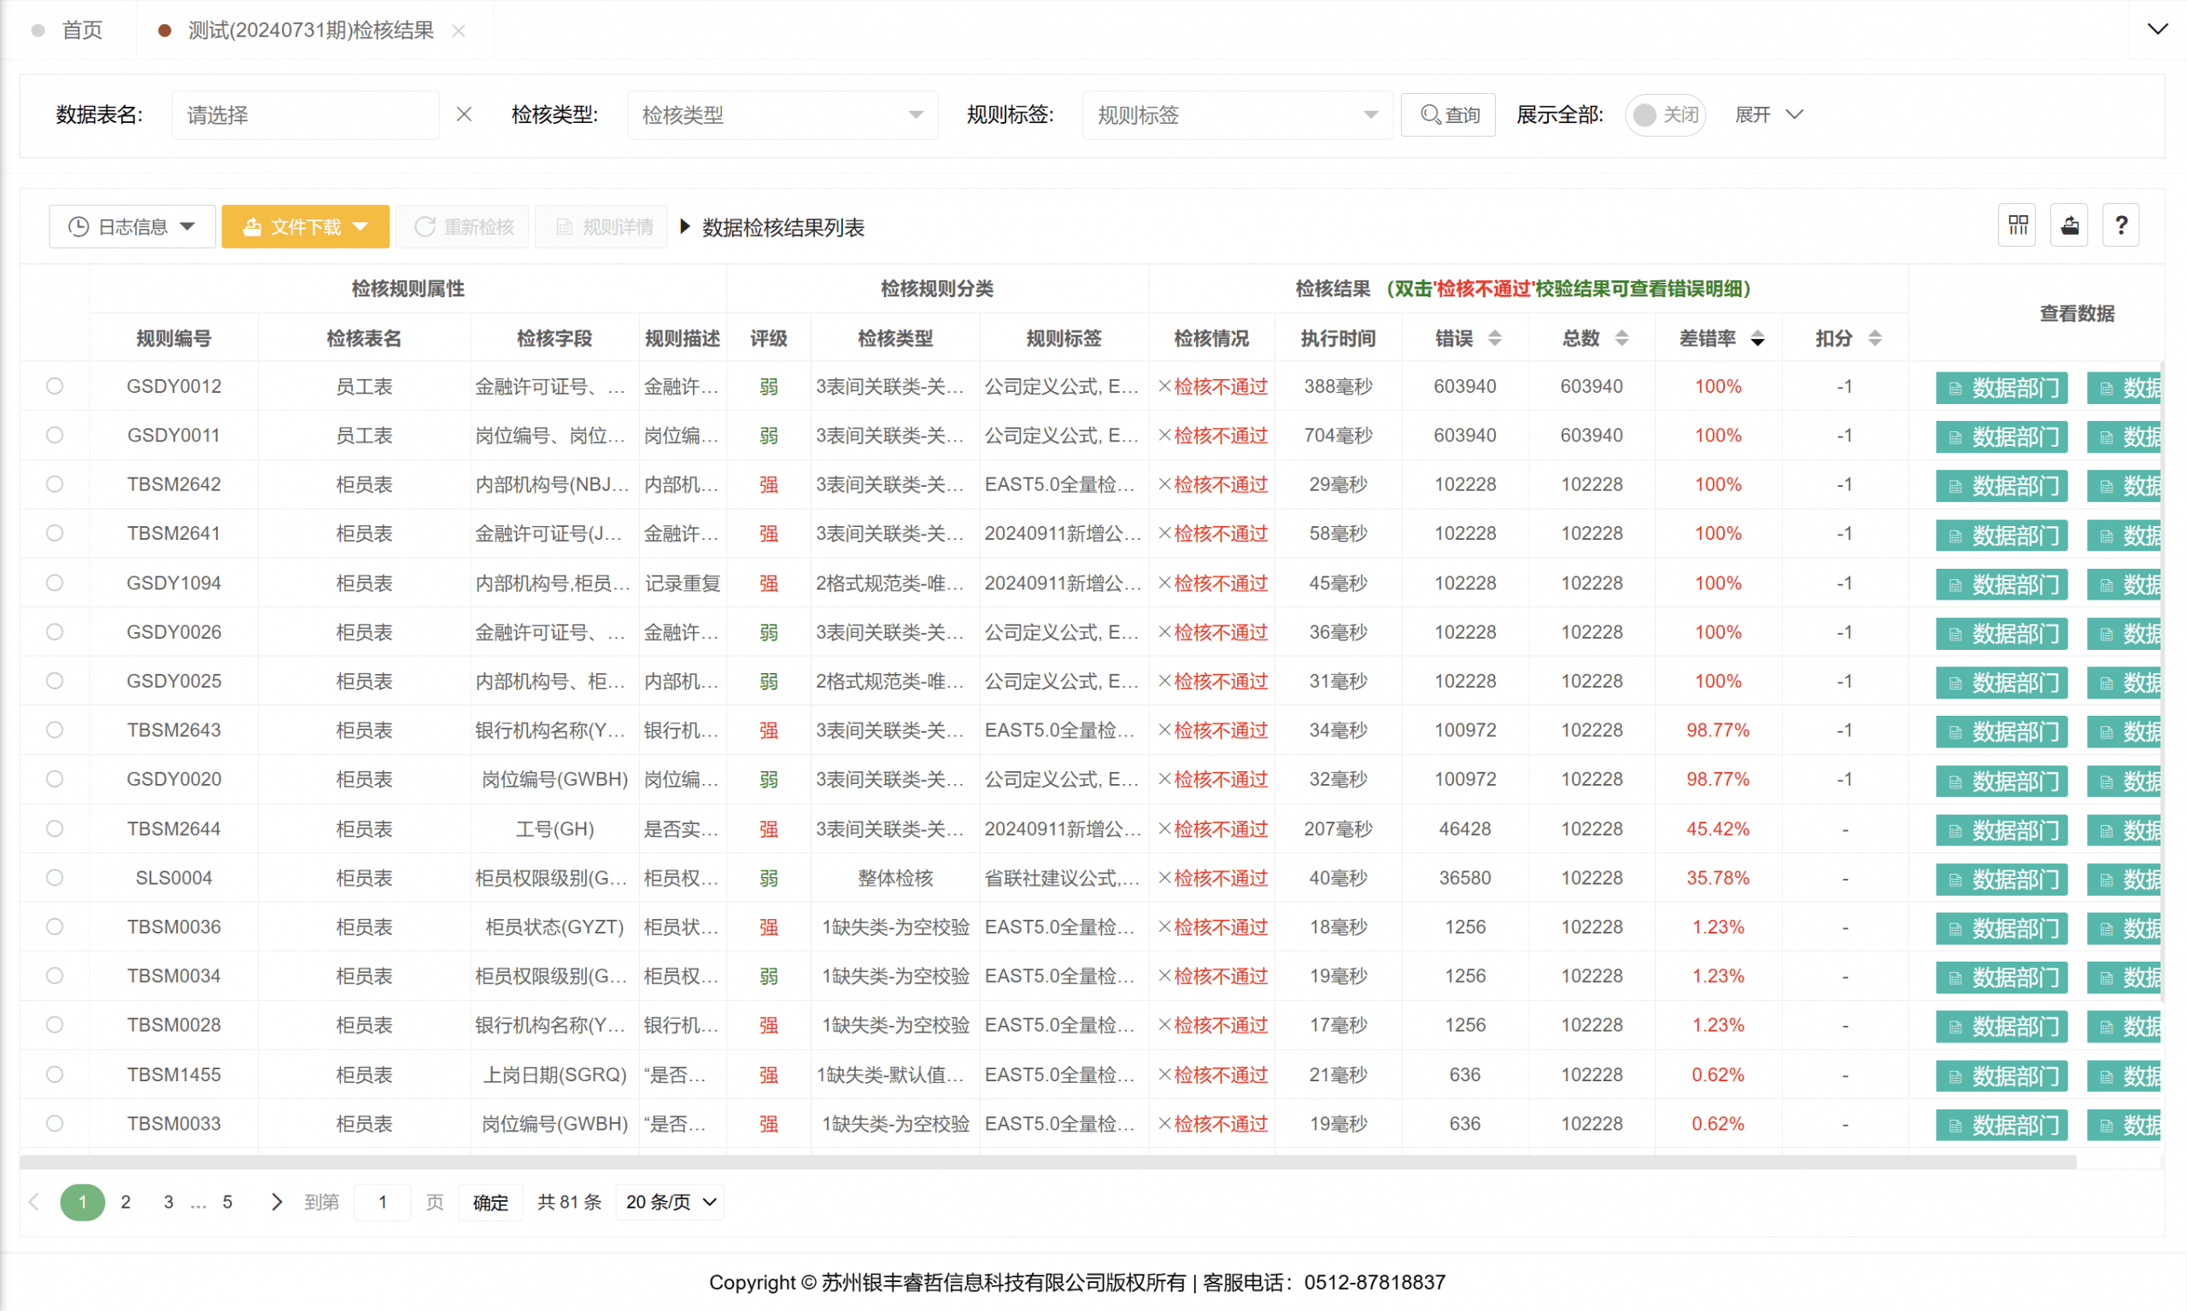Toggle the 展示全部 switch

pos(1664,114)
